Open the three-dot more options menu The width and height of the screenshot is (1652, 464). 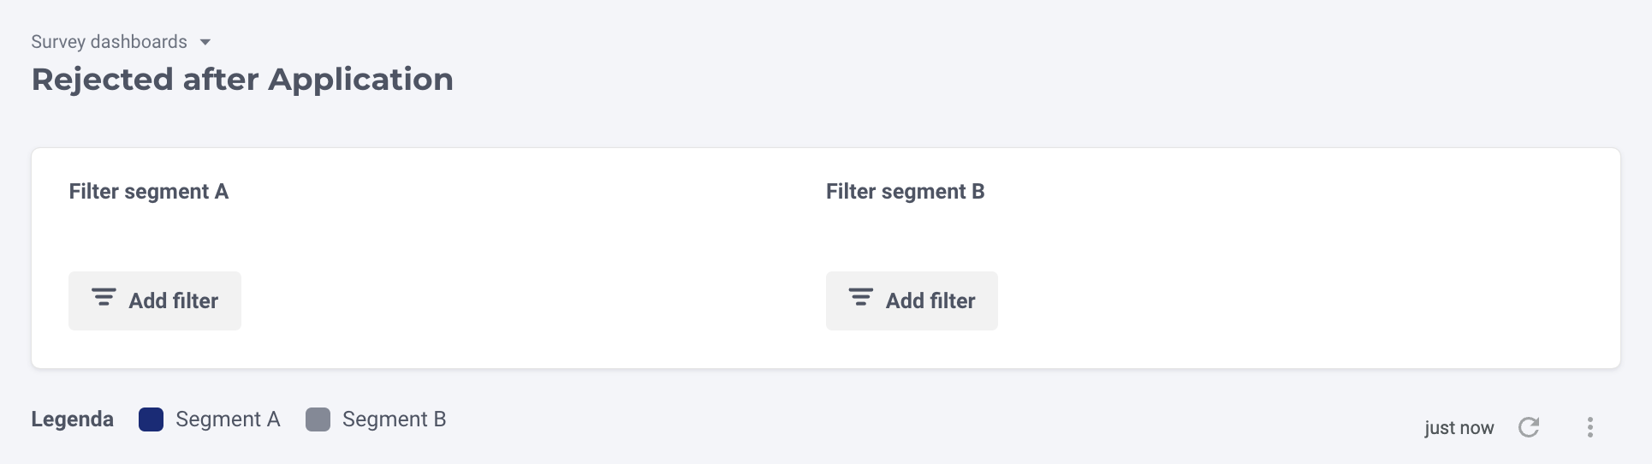tap(1590, 427)
